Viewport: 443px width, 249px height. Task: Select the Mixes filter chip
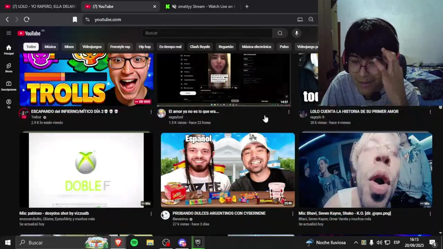[x=69, y=47]
